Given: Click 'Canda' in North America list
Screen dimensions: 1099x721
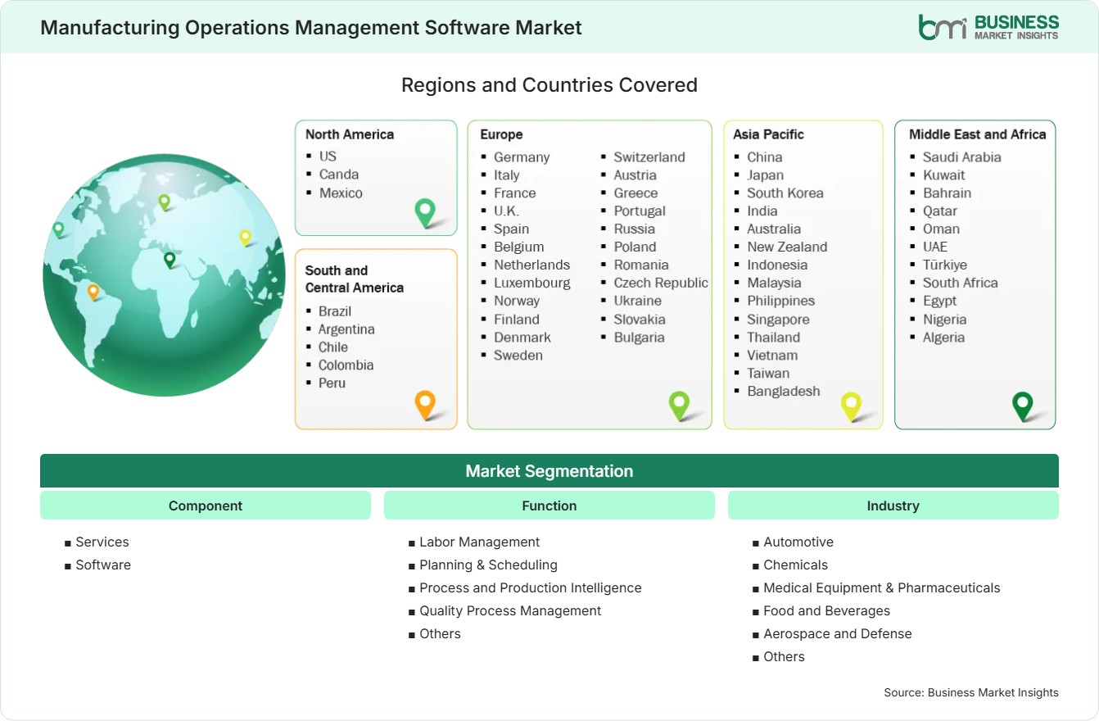Looking at the screenshot, I should (x=339, y=174).
